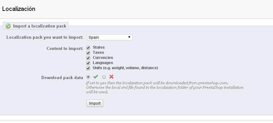Open the Spain localization pack dropdown
This screenshot has height=123, width=273.
click(110, 37)
